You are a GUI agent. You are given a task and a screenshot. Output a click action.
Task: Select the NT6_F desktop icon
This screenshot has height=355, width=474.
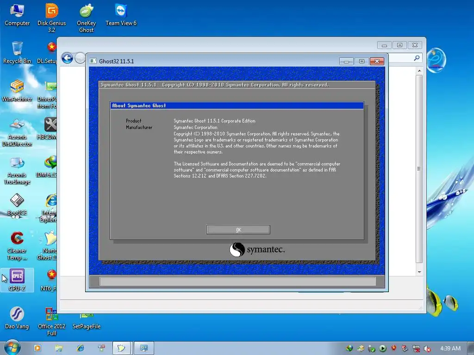pyautogui.click(x=49, y=280)
